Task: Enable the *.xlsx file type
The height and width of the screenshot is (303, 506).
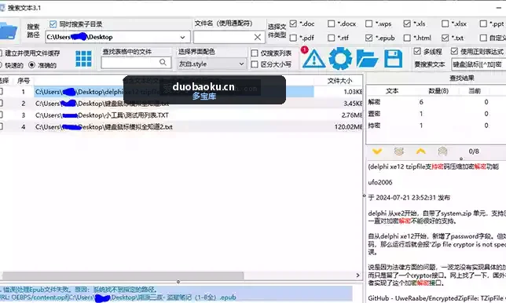Action: point(445,24)
